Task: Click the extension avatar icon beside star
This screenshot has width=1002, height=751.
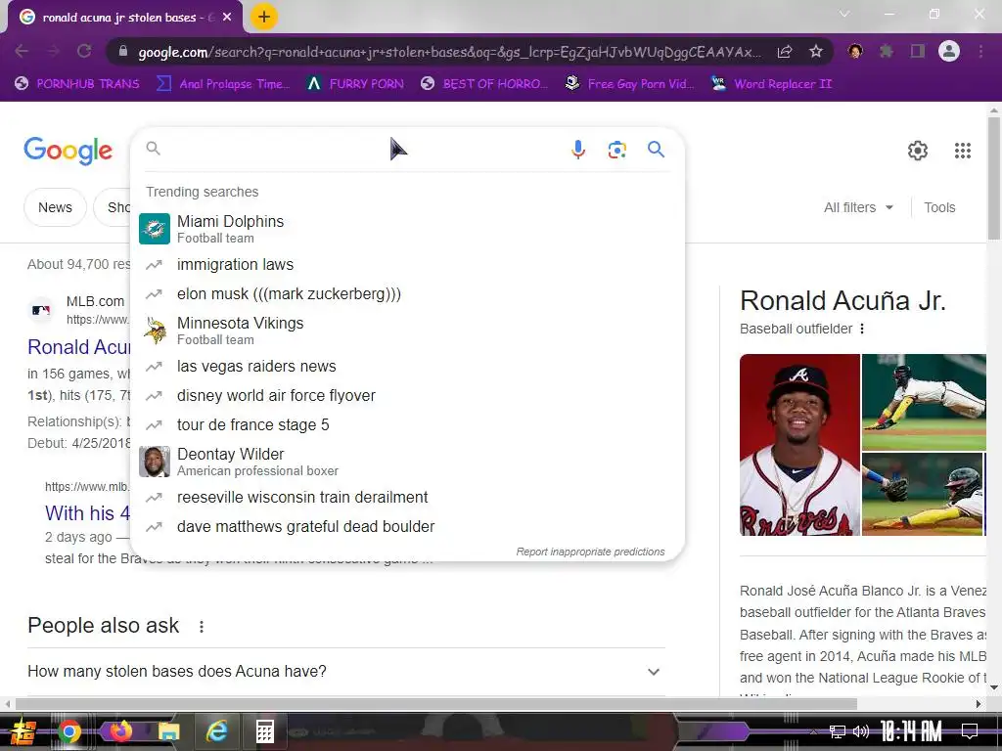Action: 854,51
